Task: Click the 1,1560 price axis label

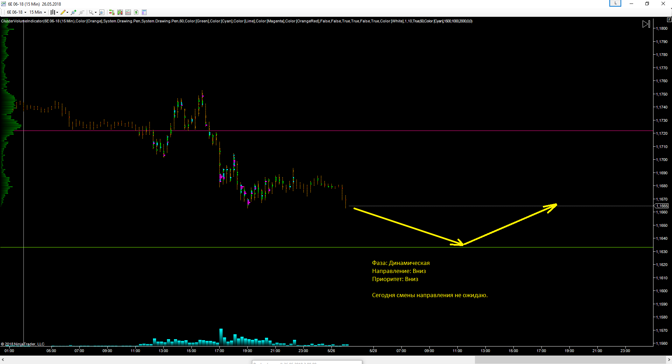Action: click(661, 343)
